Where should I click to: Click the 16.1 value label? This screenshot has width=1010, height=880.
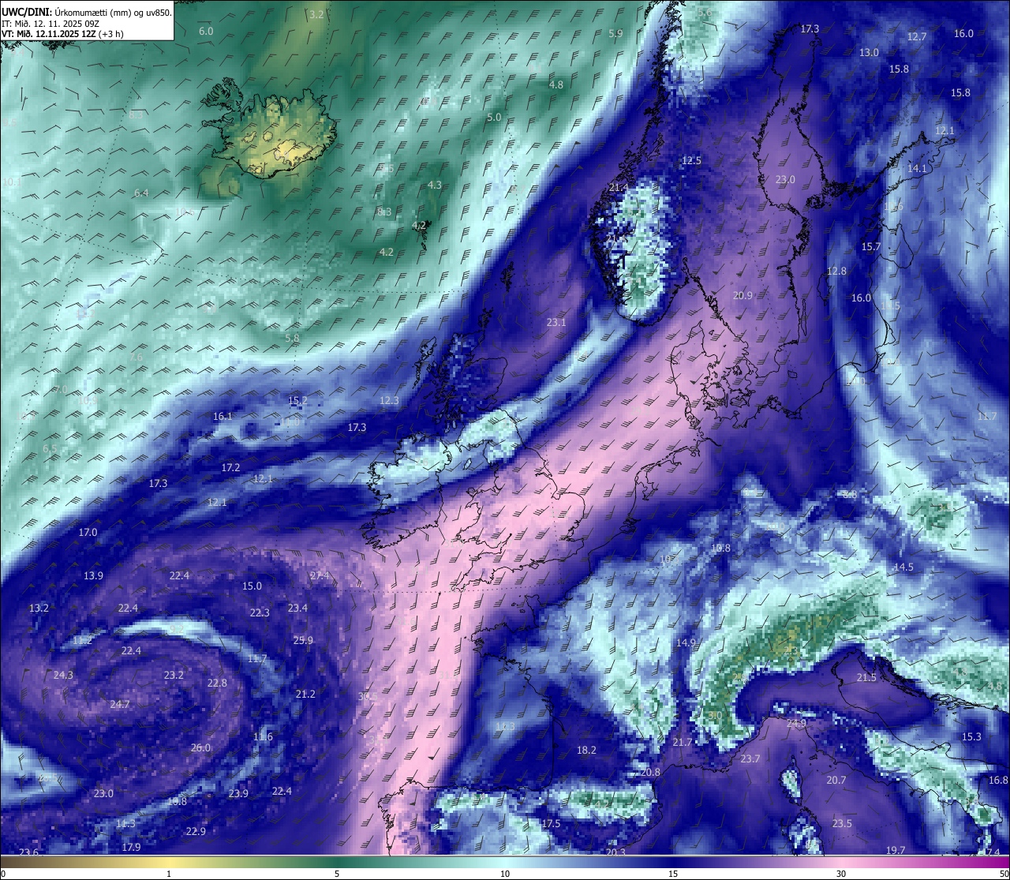[223, 416]
